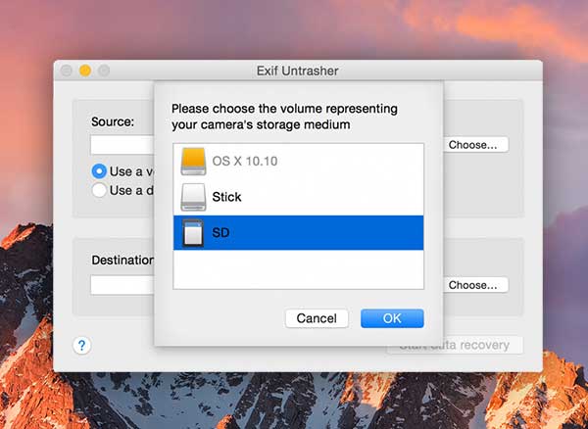Image resolution: width=588 pixels, height=429 pixels.
Task: Click the SD card icon
Action: coord(193,233)
